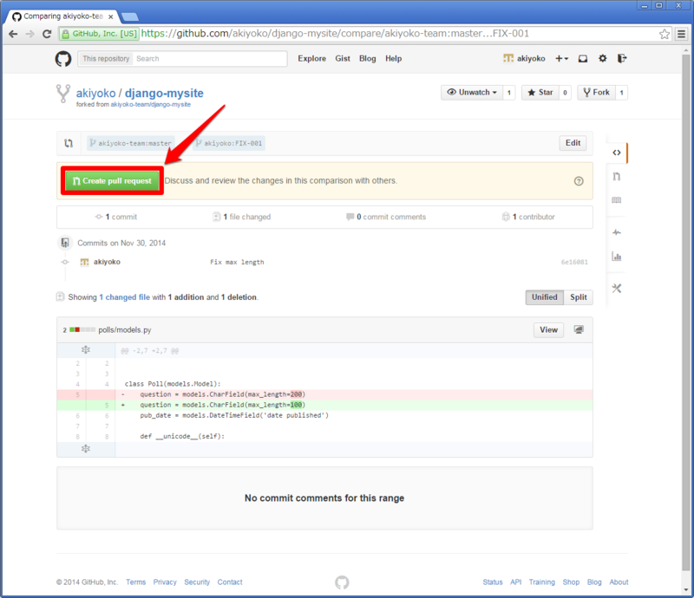Open footer About link

619,582
